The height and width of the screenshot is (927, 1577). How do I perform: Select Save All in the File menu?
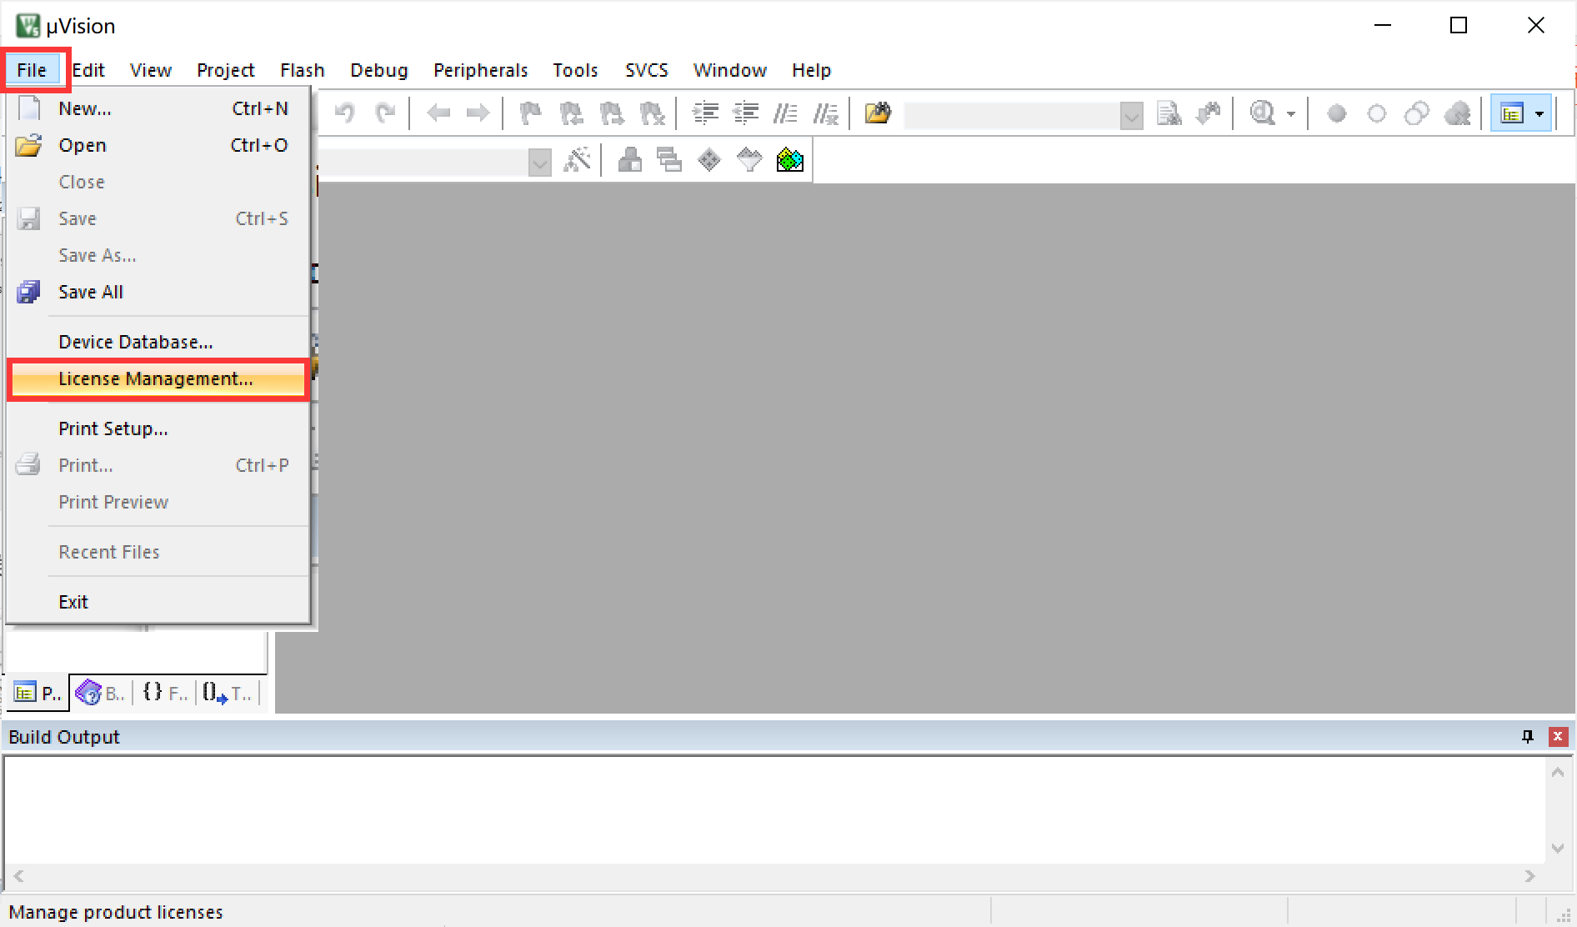(x=158, y=292)
